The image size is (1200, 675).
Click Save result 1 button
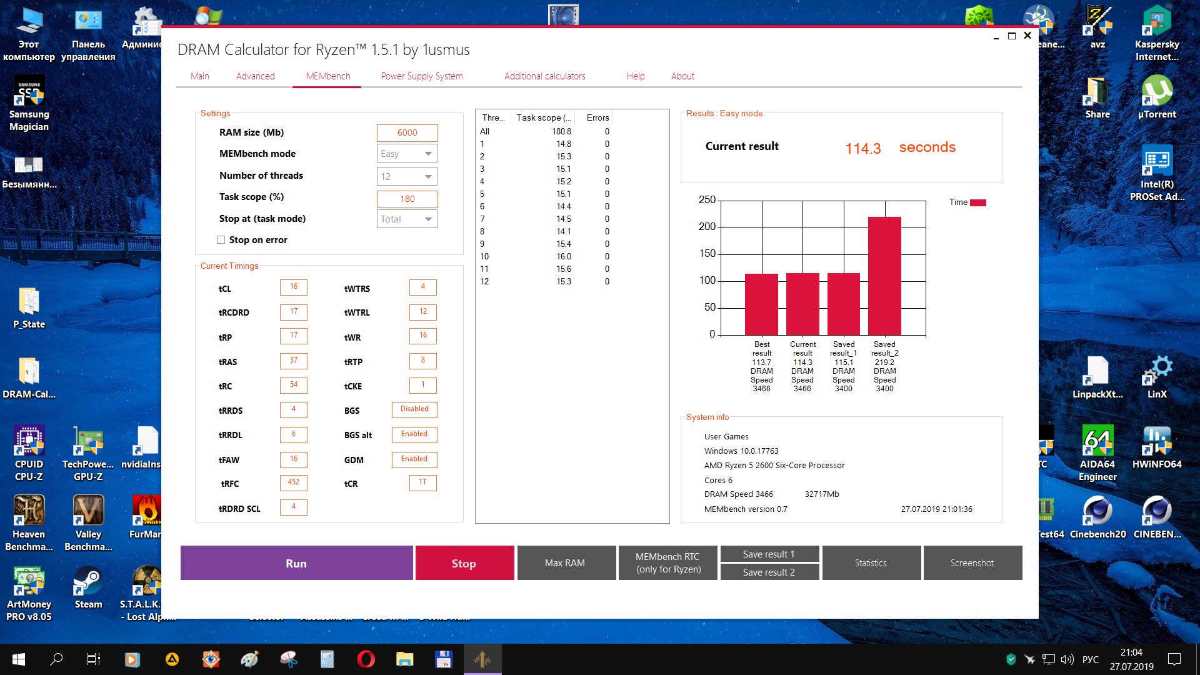[x=769, y=554]
